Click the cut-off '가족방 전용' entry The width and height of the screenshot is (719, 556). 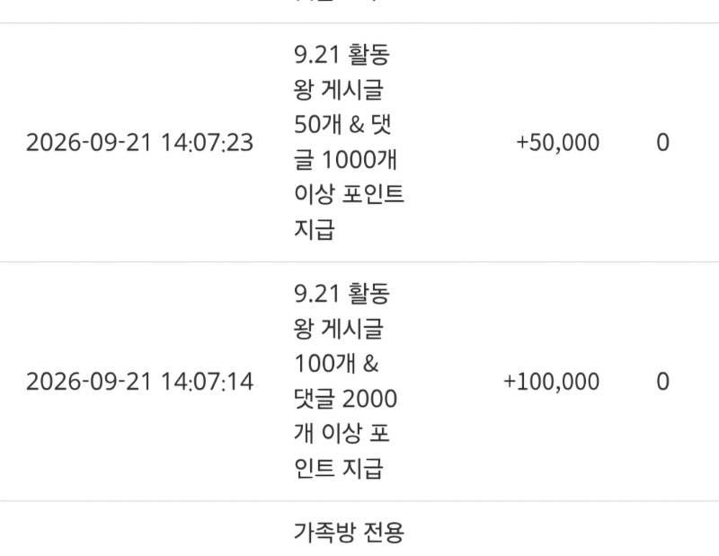(x=349, y=532)
